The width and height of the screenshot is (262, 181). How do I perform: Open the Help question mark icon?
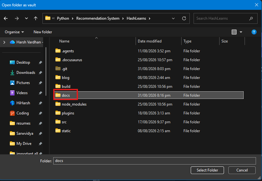point(254,32)
